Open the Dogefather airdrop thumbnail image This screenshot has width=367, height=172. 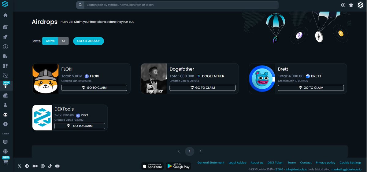click(154, 79)
